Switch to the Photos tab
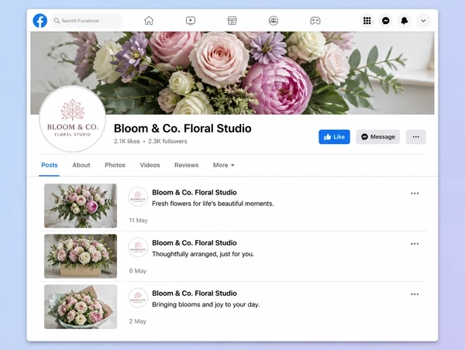The width and height of the screenshot is (465, 350). pos(115,165)
